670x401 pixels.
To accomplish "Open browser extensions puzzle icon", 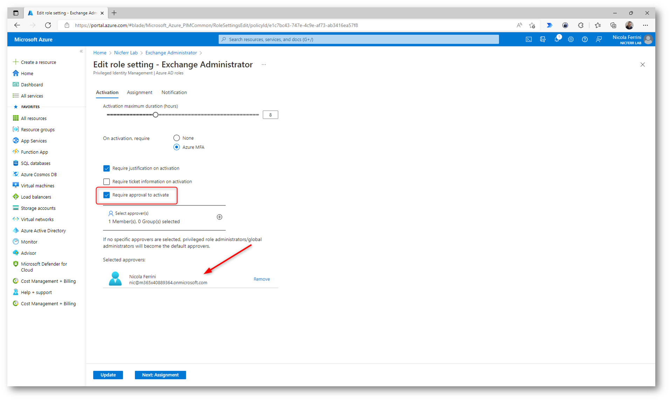I will (x=581, y=25).
